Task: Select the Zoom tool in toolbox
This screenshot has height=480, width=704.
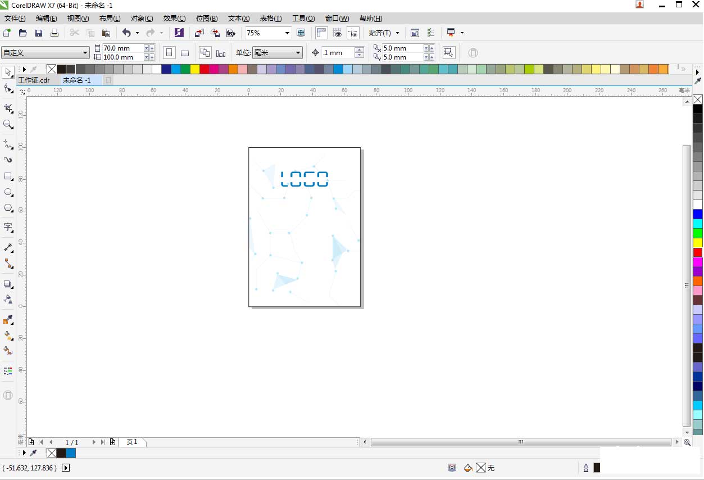Action: tap(8, 124)
